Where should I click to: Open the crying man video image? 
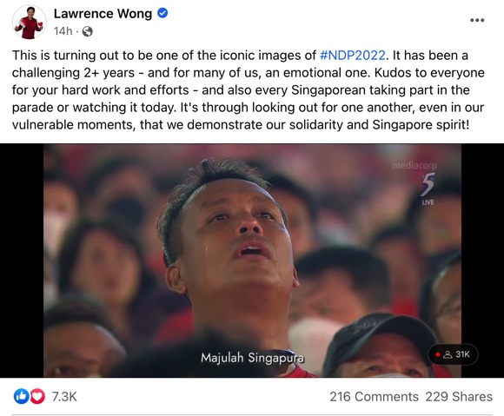point(252,261)
